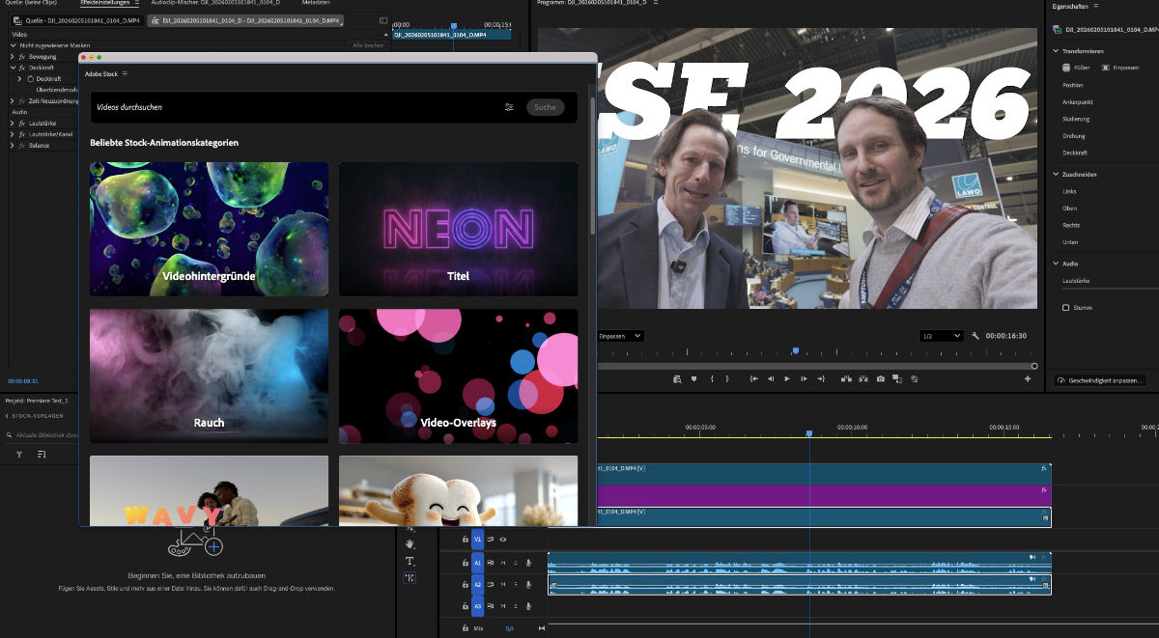1159x638 pixels.
Task: Expand the Balance effect row
Action: (x=14, y=145)
